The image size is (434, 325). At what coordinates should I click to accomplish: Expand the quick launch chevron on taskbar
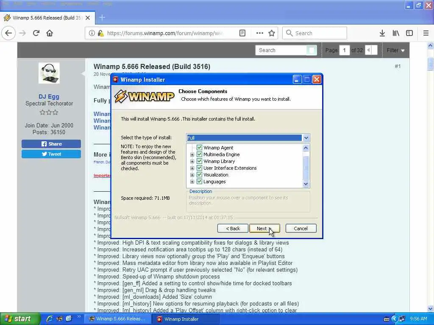pyautogui.click(x=79, y=317)
